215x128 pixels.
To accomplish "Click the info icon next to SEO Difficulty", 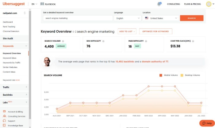I will 103,41.
